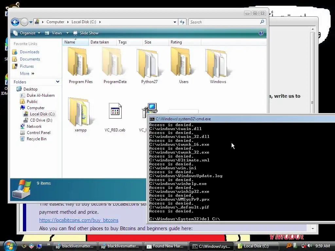Switch to C:\Windows\sys... cmd taskbar button

211,246
